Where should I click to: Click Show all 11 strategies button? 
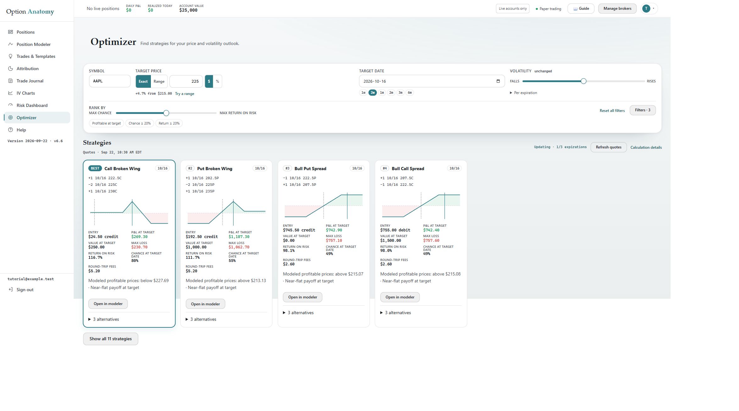111,339
